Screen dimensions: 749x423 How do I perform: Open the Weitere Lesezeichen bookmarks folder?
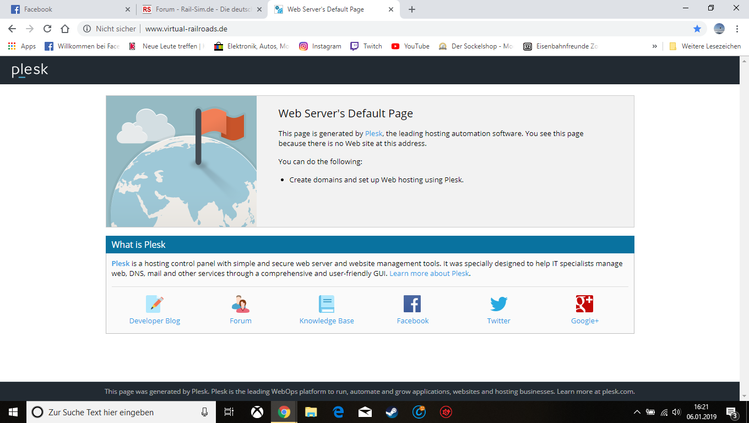[x=705, y=46]
